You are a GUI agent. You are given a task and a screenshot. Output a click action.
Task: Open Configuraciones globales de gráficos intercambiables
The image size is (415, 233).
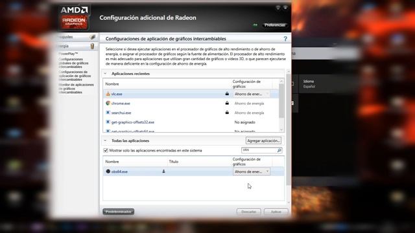[73, 63]
